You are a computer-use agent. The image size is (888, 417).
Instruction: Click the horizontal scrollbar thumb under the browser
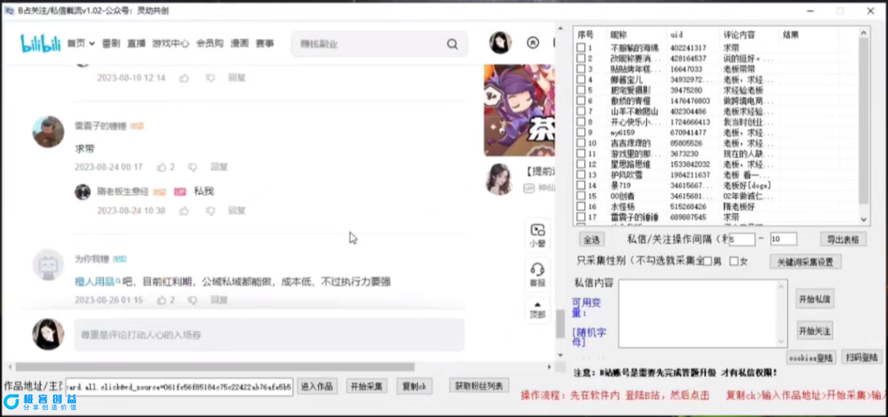click(215, 367)
